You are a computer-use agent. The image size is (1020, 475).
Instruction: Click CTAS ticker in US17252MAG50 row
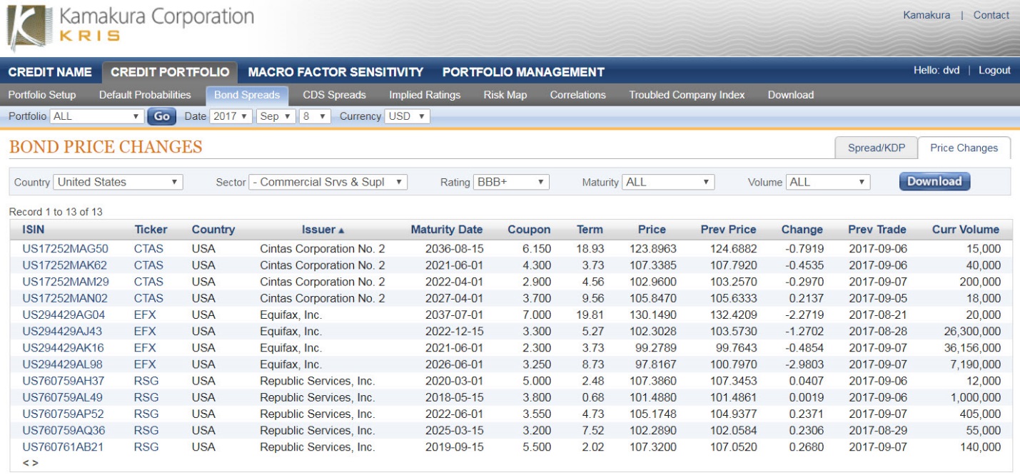click(x=148, y=249)
